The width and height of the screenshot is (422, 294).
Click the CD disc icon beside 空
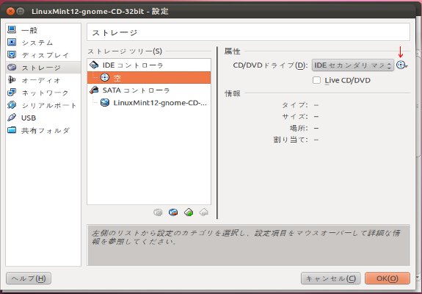click(x=105, y=78)
